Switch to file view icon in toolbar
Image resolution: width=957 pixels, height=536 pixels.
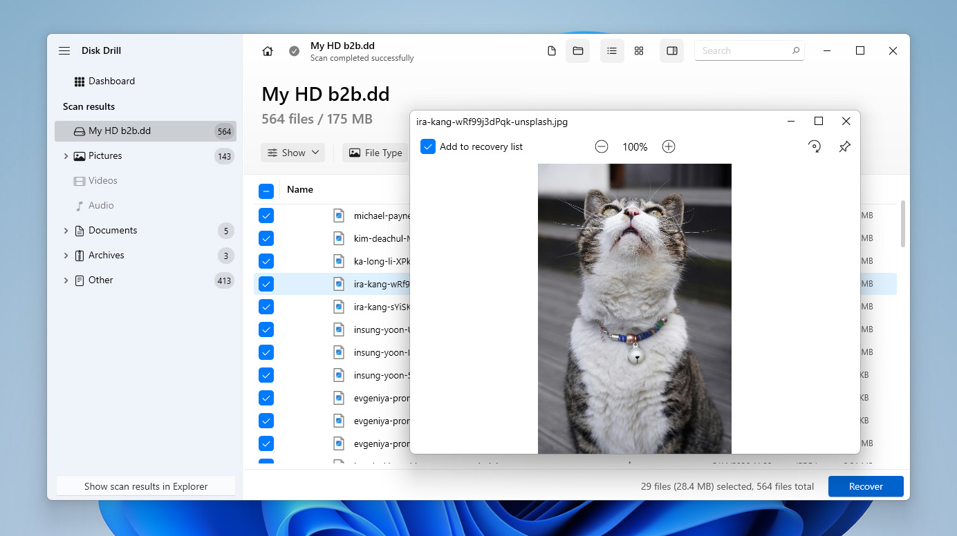552,51
